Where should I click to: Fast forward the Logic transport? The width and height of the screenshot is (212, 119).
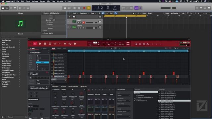click(x=70, y=8)
